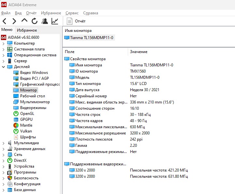Expand the DirectX tree node
Image resolution: width=235 pixels, height=194 pixels.
click(x=4, y=161)
